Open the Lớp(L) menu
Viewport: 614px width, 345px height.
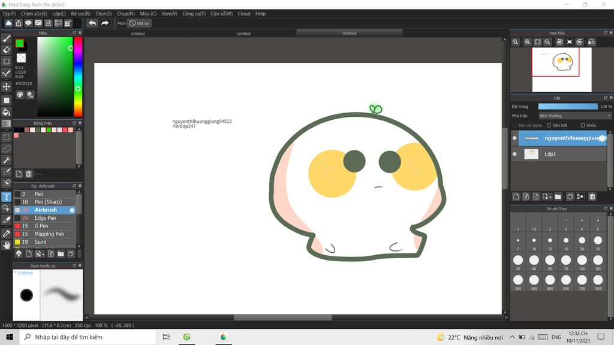pyautogui.click(x=59, y=14)
